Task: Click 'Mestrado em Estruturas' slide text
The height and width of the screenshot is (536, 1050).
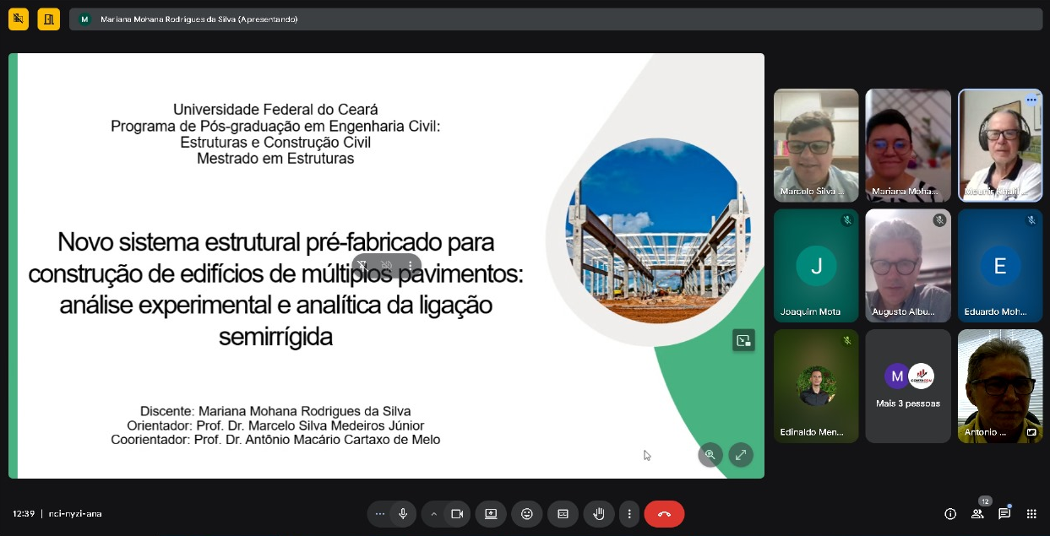Action: pyautogui.click(x=275, y=158)
